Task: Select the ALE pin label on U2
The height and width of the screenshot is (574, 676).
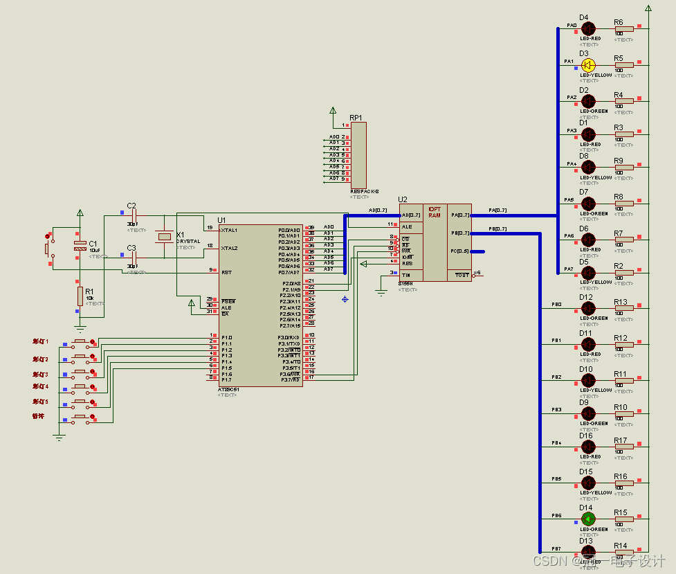Action: [407, 226]
